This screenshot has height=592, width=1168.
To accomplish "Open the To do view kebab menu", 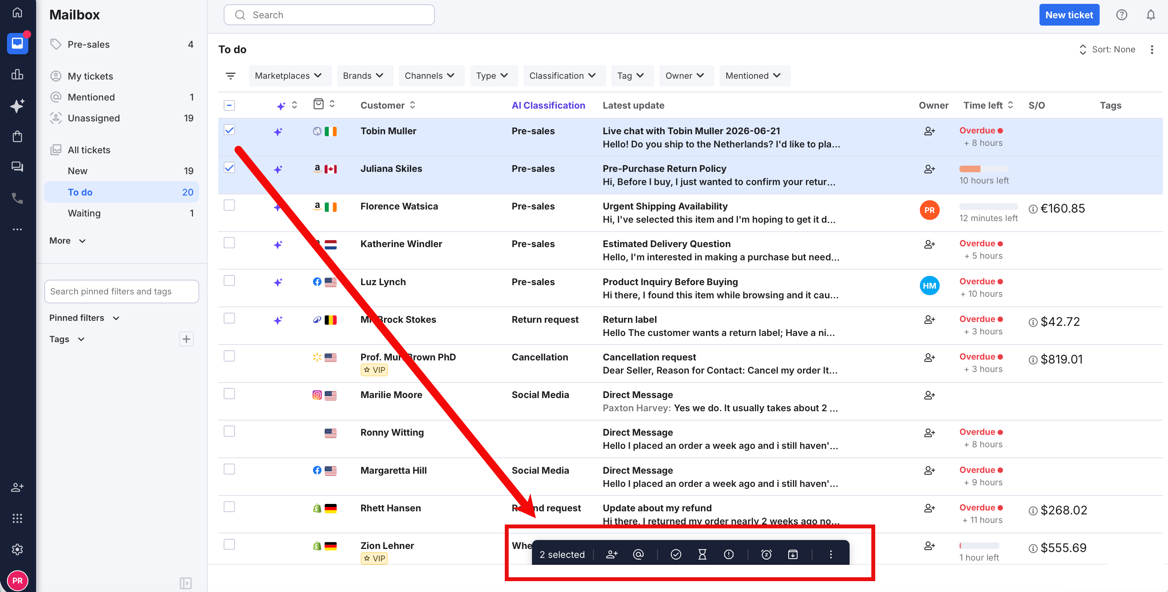I will (x=1152, y=49).
